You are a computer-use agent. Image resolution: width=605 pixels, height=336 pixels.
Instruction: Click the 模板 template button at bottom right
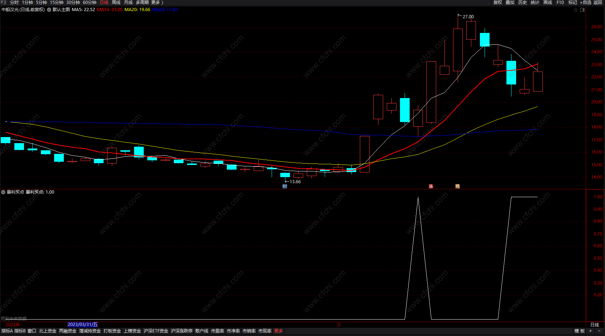580,331
